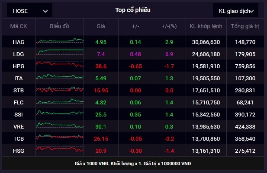The height and width of the screenshot is (173, 267).
Task: Sort by the Giá column header
Action: [101, 26]
